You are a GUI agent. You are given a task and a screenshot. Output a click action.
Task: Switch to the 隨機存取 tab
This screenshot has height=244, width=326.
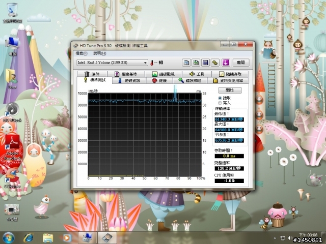point(230,74)
